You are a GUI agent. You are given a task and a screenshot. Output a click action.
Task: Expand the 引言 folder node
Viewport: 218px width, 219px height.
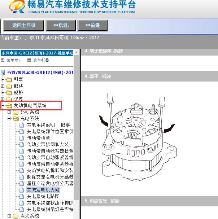pyautogui.click(x=3, y=79)
